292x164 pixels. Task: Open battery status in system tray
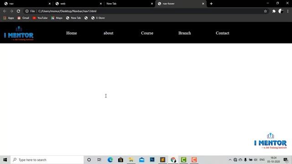(x=250, y=160)
